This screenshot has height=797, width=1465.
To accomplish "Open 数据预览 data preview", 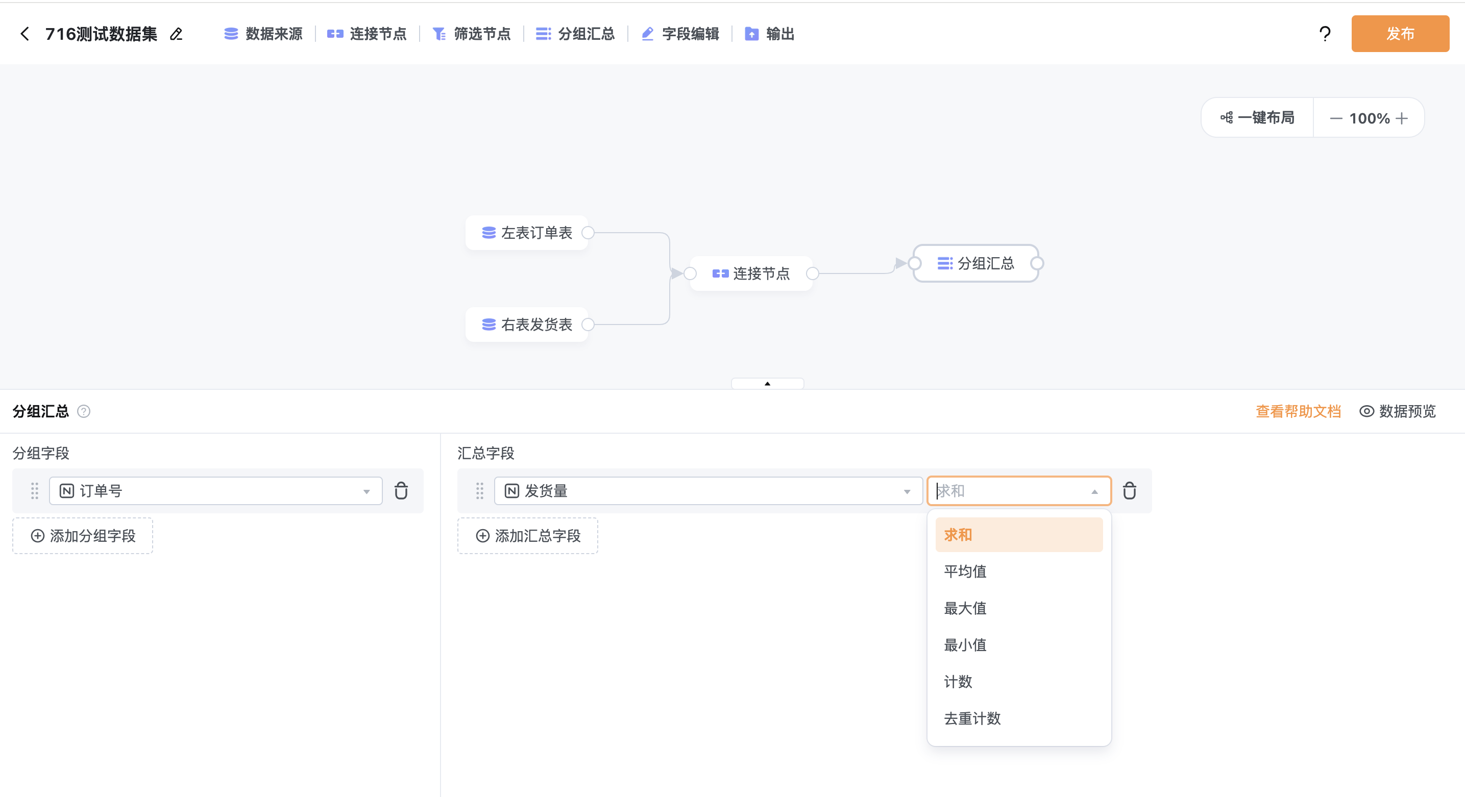I will 1397,411.
